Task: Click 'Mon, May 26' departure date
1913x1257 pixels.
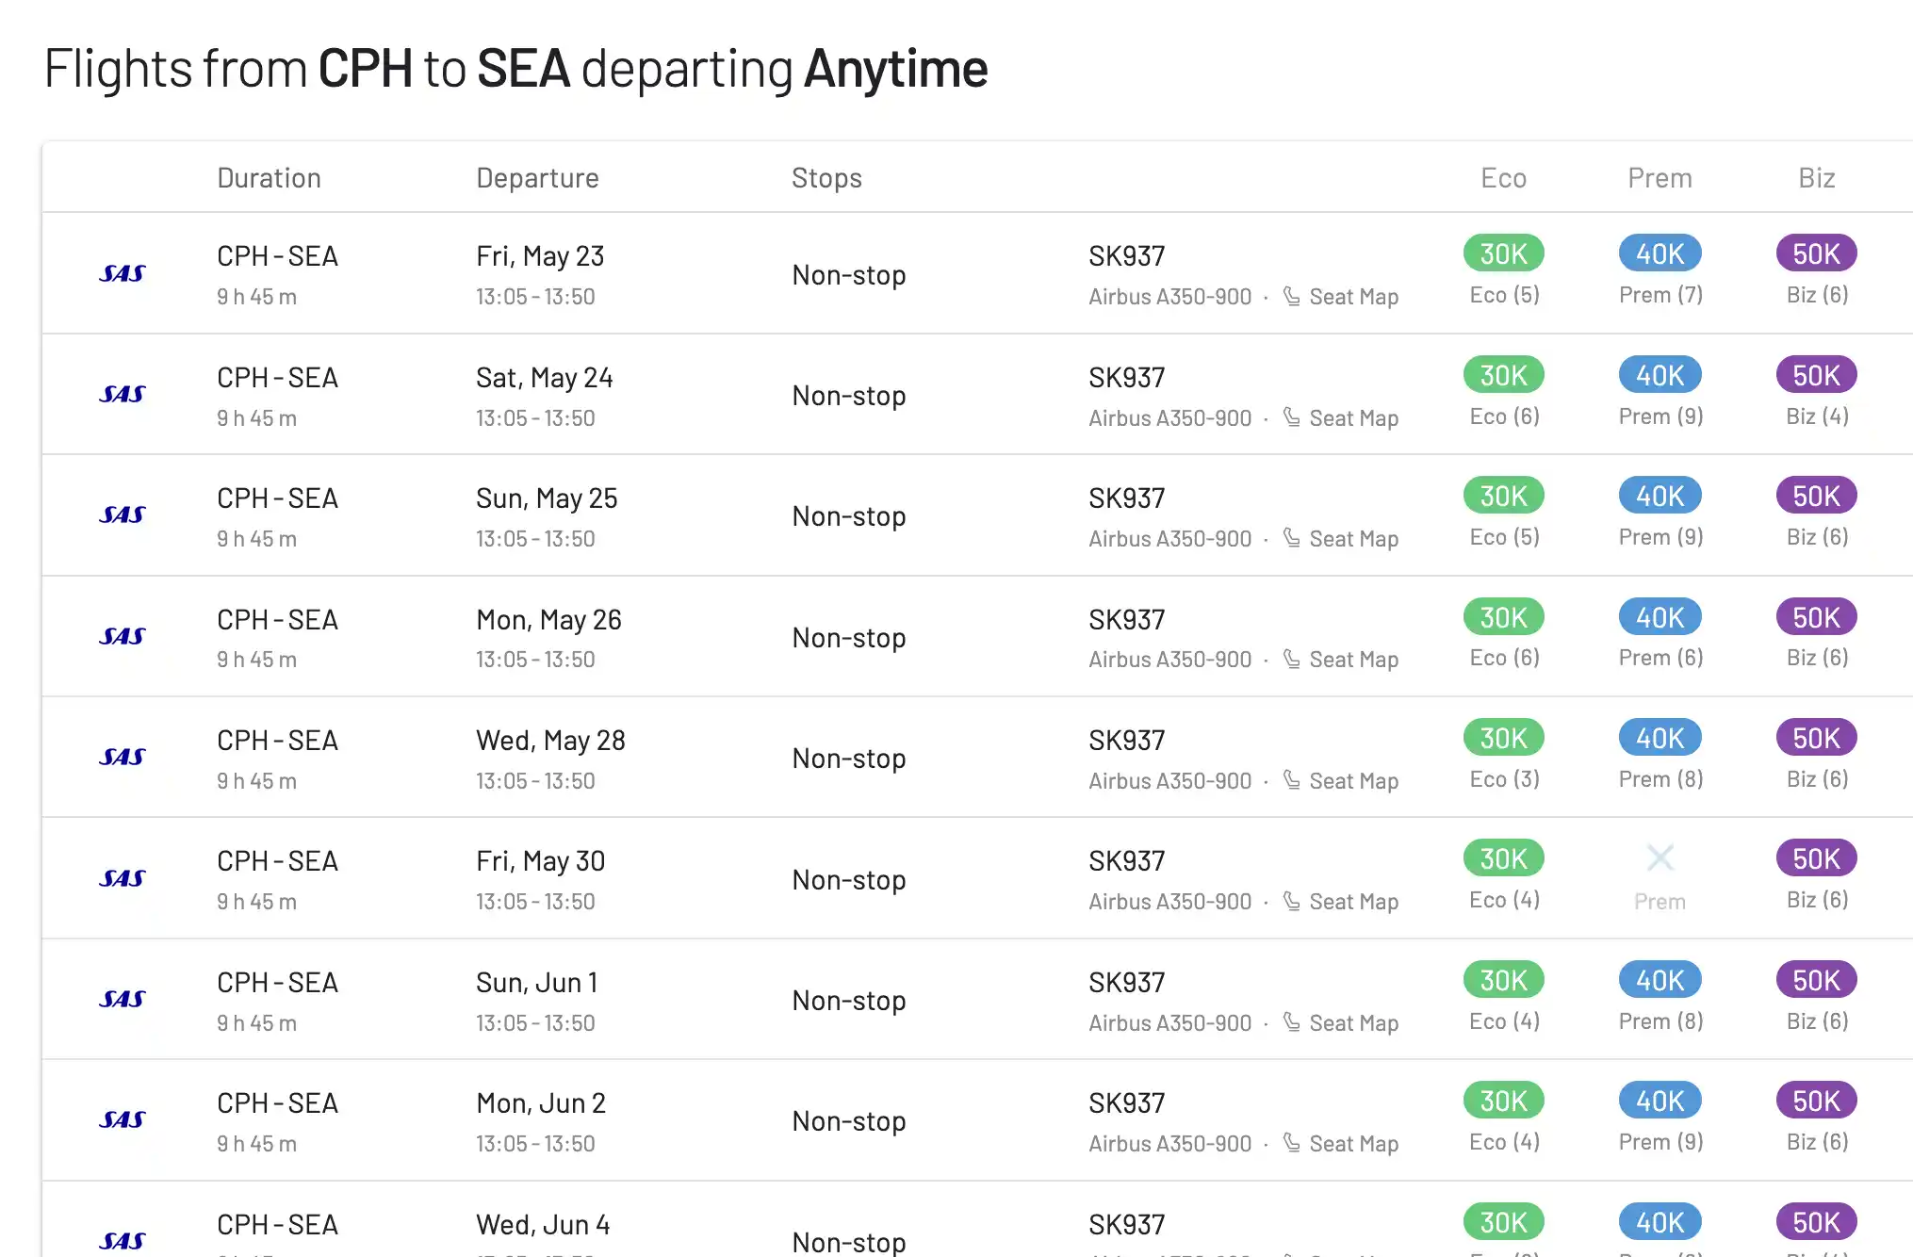Action: (x=548, y=620)
